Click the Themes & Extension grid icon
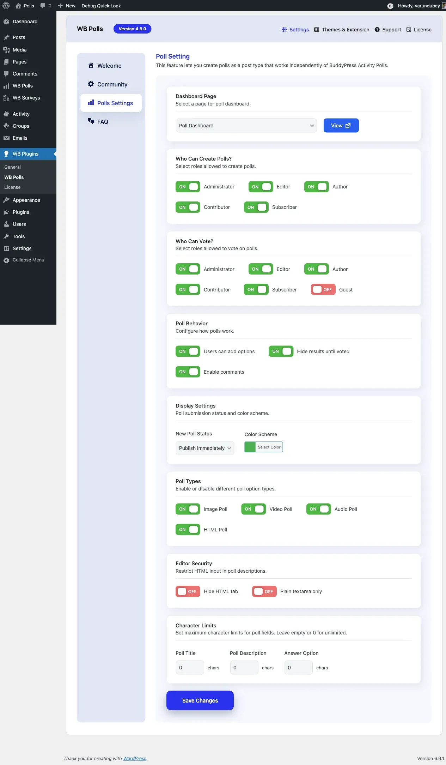This screenshot has width=446, height=765. 317,30
